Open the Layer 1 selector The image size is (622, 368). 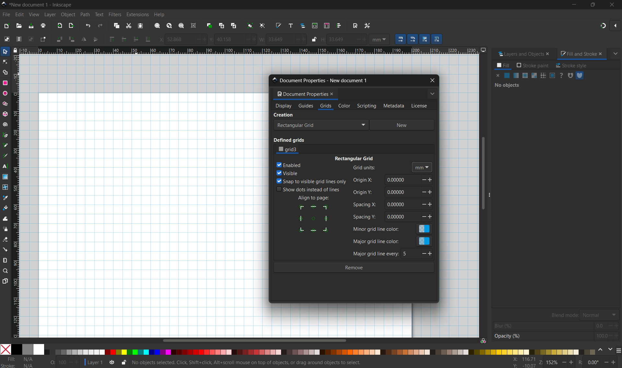pyautogui.click(x=95, y=362)
